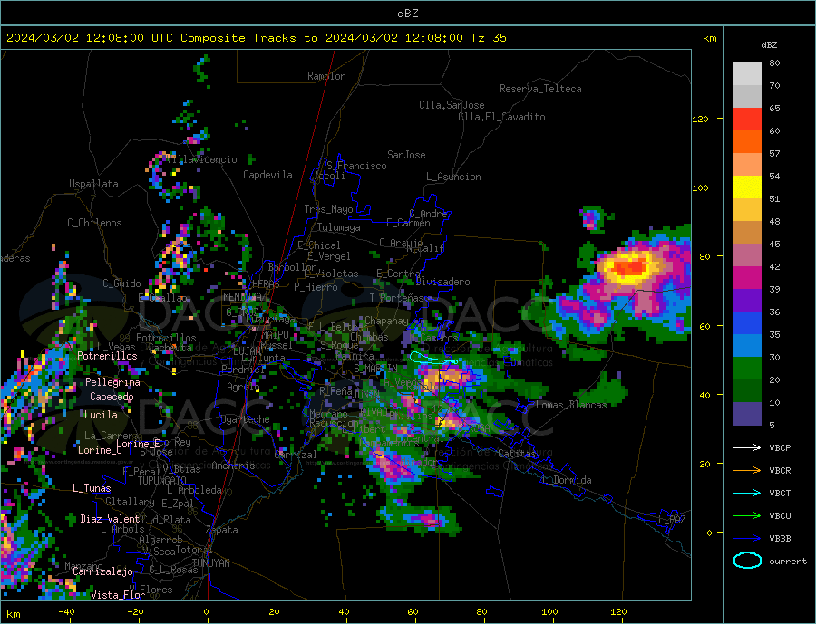Click the Tulumaya place label

click(x=338, y=227)
